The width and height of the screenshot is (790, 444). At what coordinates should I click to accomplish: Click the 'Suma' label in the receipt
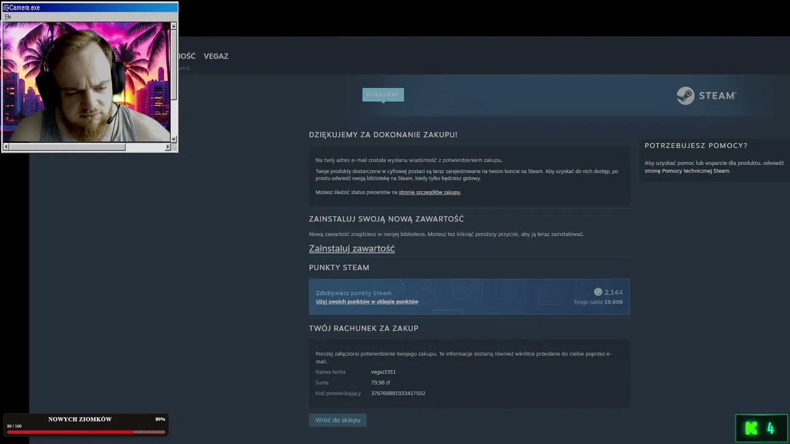coord(322,382)
